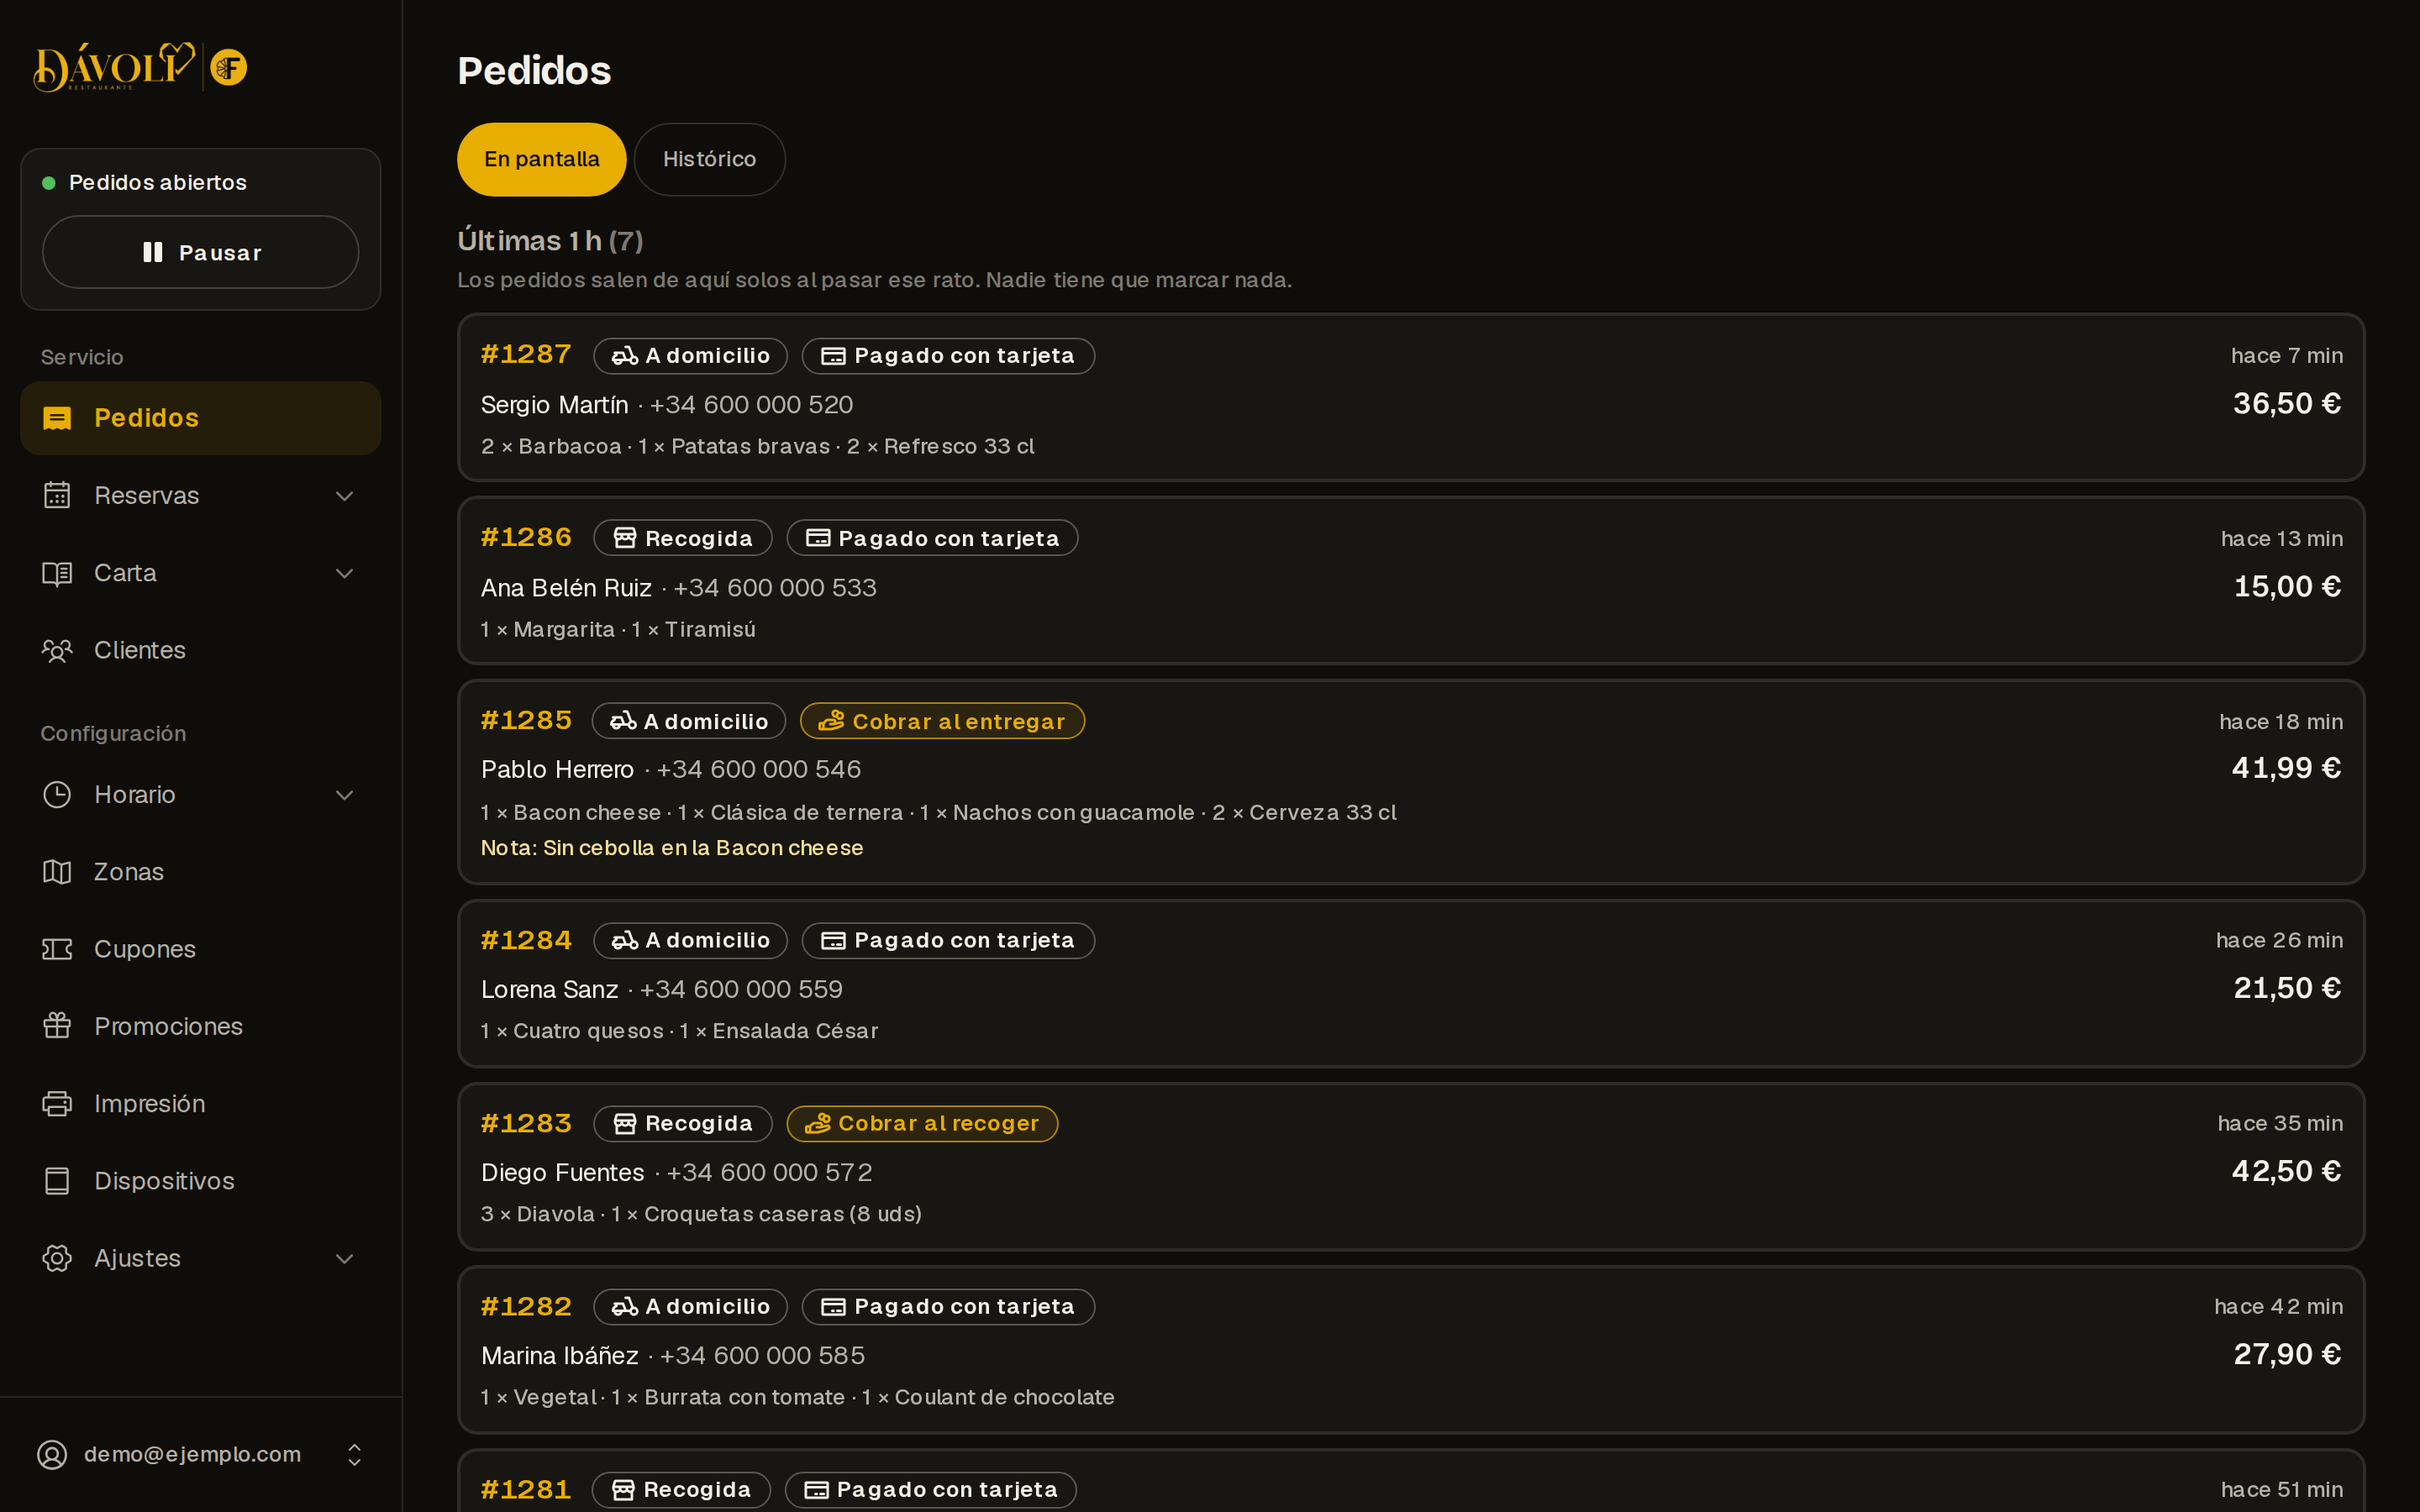
Task: Expand the Horario submenu chevron
Action: 345,795
